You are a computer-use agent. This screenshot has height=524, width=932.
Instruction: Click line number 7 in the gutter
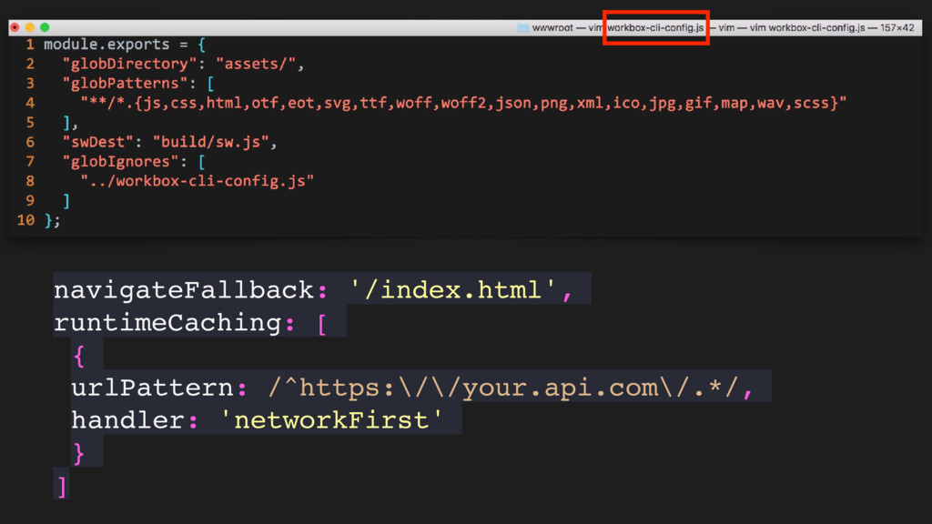coord(30,162)
